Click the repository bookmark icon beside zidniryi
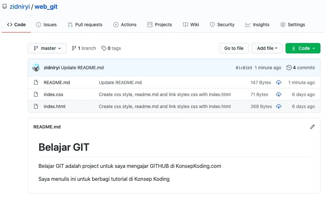Viewport: 325px width, 208px height. [4, 6]
